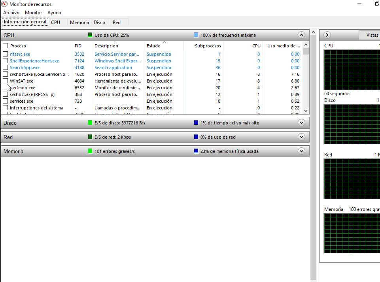
Task: Open the Vistas button
Action: (x=372, y=35)
